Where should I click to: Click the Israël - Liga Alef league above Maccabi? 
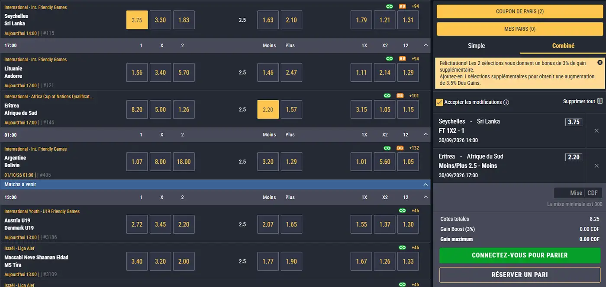pos(19,249)
